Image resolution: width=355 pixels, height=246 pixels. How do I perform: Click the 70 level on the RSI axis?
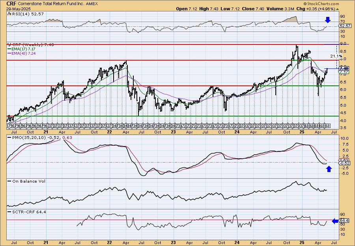pos(342,22)
